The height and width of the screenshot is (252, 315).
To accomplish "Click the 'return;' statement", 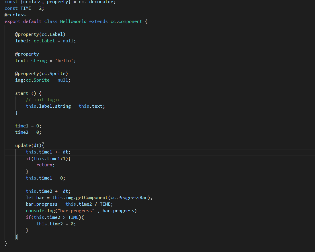I will point(45,165).
